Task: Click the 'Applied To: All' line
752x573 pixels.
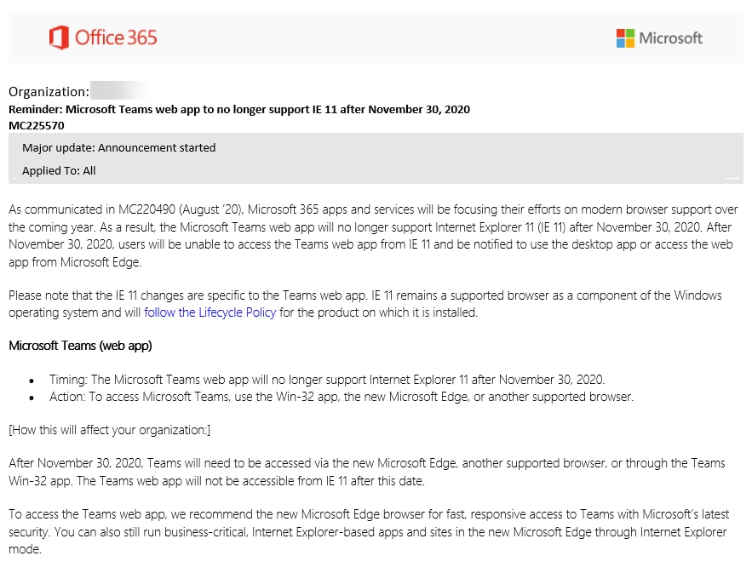Action: [59, 170]
